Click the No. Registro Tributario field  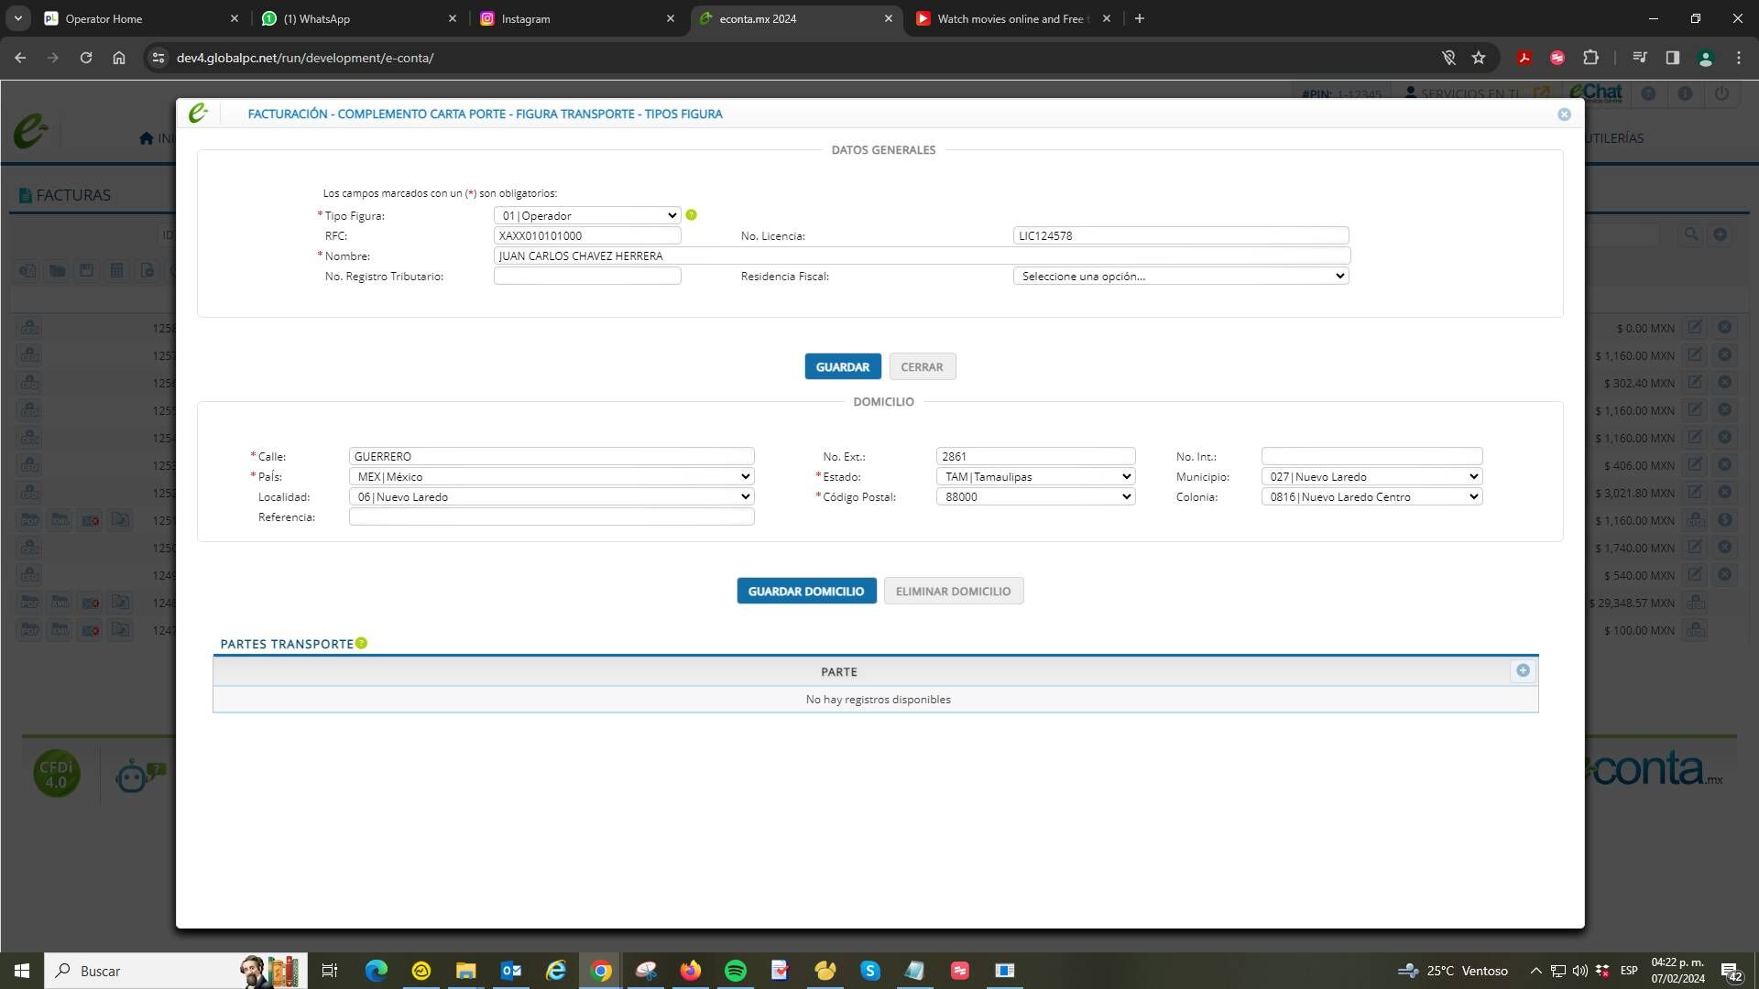pos(587,277)
